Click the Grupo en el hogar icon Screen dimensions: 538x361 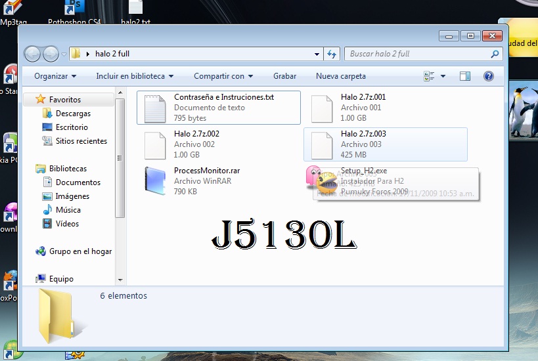pyautogui.click(x=41, y=251)
